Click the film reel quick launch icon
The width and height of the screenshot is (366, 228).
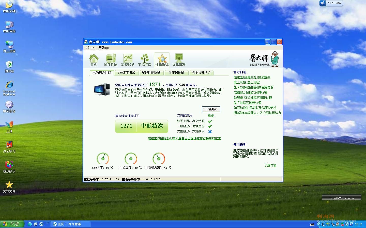coord(30,224)
